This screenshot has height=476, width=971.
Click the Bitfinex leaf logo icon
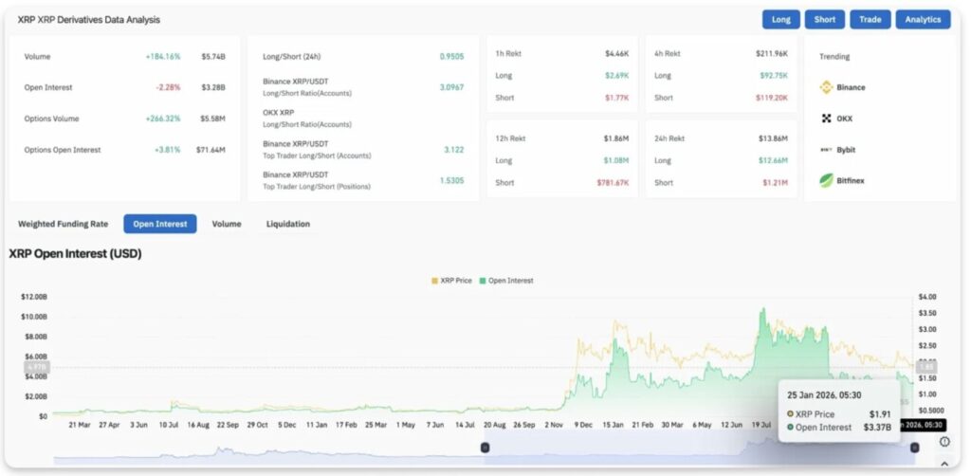point(826,180)
